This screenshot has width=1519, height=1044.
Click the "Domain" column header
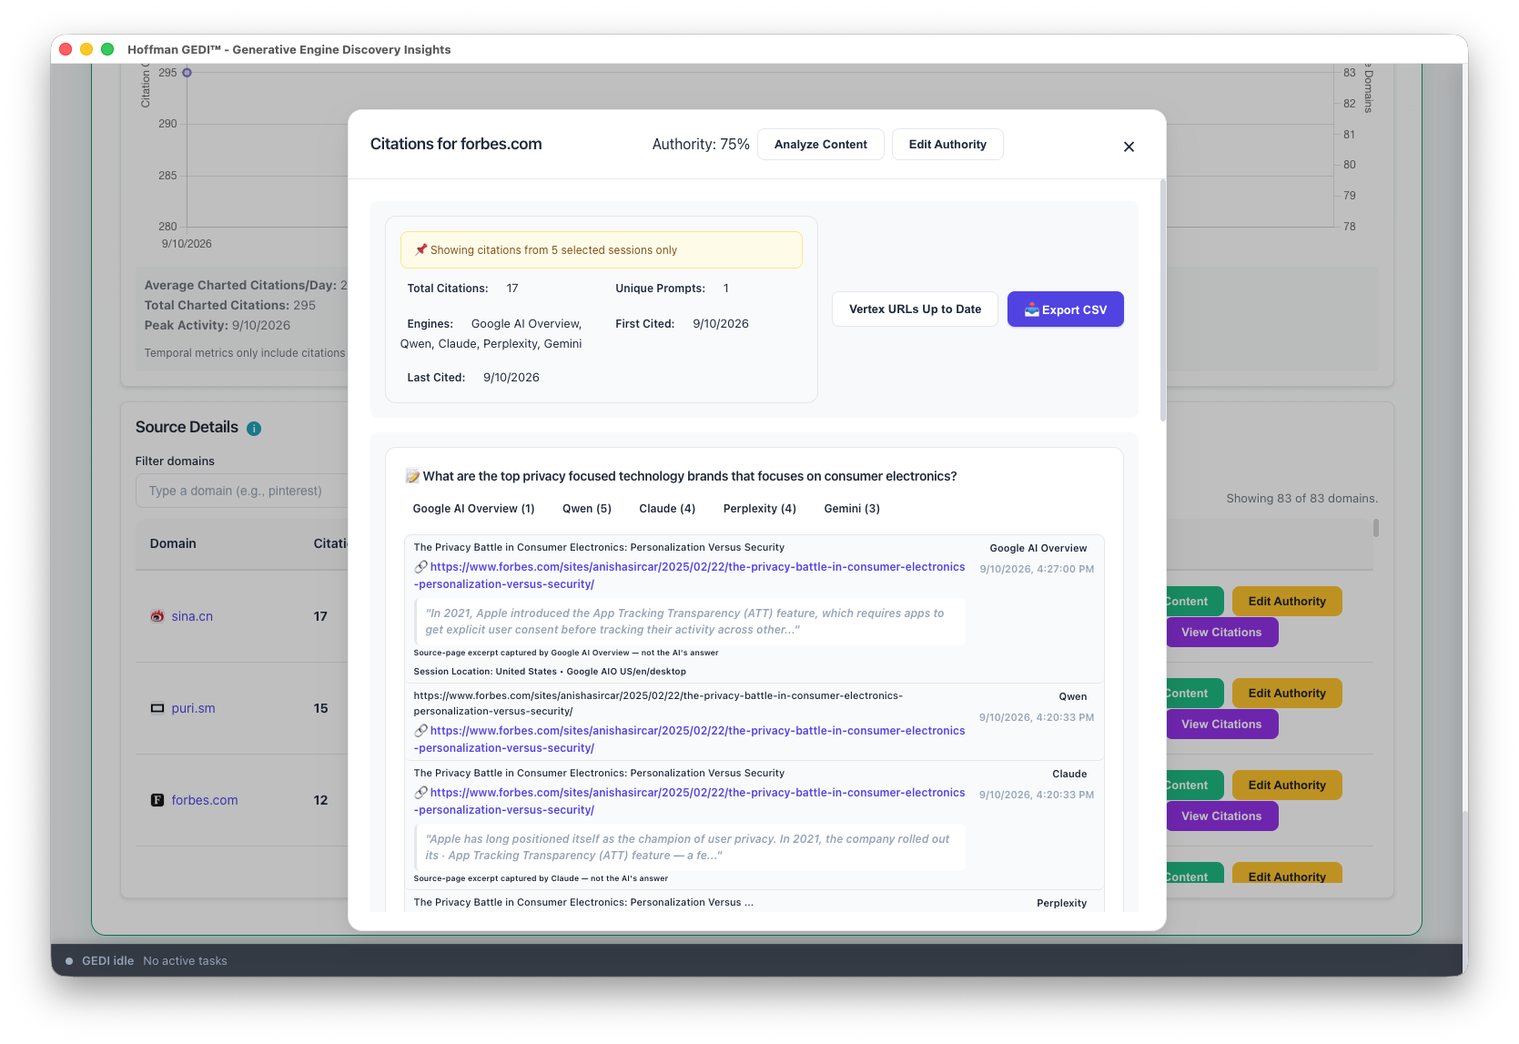point(173,543)
